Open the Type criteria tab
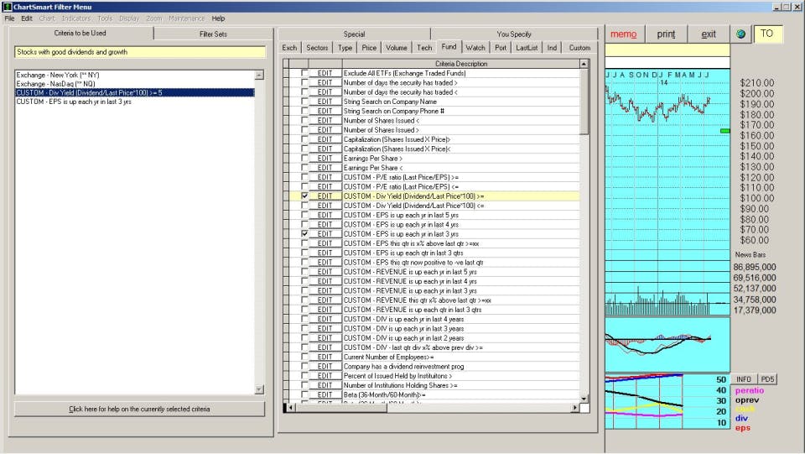This screenshot has height=454, width=805. click(345, 47)
